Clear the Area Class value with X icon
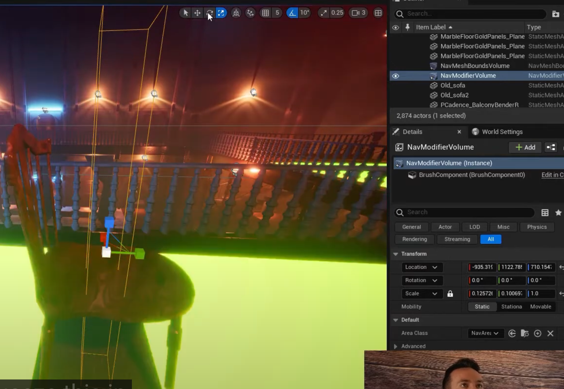Screen dimensions: 564x389 point(550,333)
